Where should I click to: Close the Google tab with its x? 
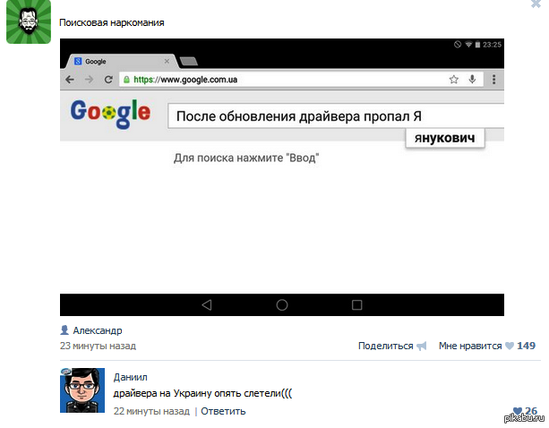pos(167,61)
